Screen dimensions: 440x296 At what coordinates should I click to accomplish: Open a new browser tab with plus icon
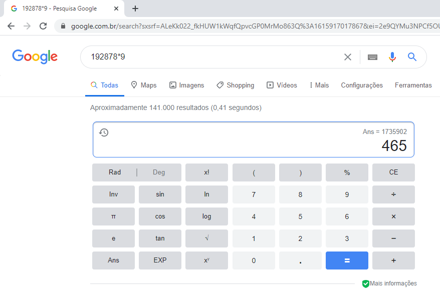point(135,8)
